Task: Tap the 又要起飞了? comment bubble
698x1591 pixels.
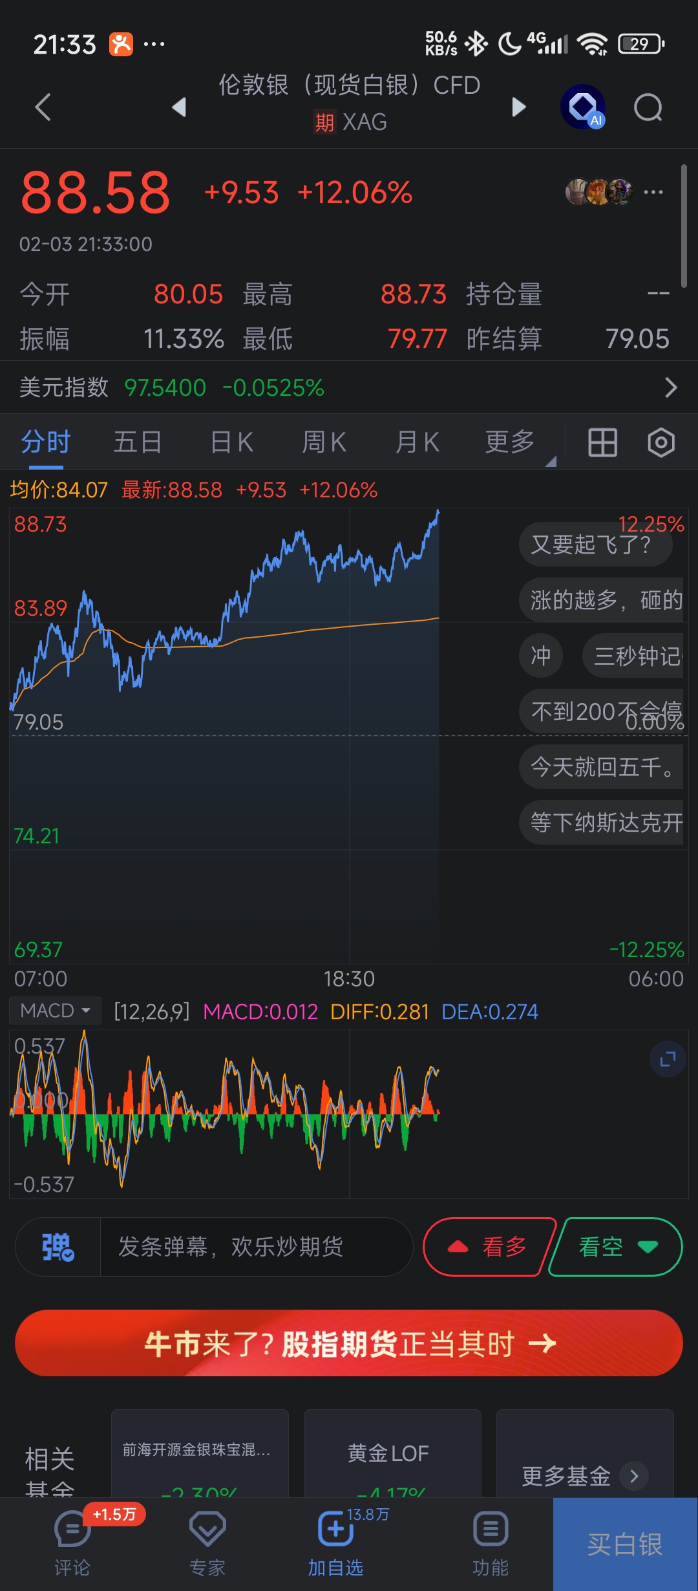Action: click(595, 544)
